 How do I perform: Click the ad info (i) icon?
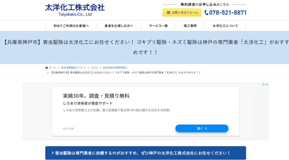click(x=263, y=84)
